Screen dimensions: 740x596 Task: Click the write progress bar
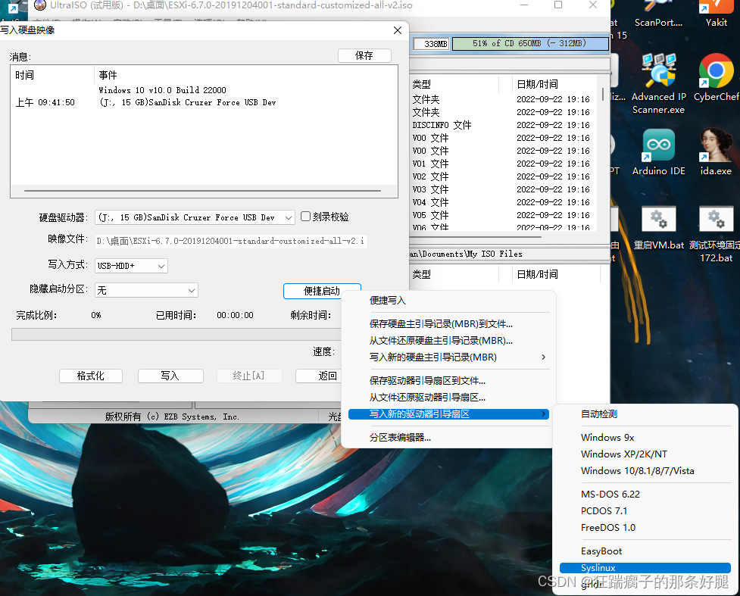[x=176, y=335]
